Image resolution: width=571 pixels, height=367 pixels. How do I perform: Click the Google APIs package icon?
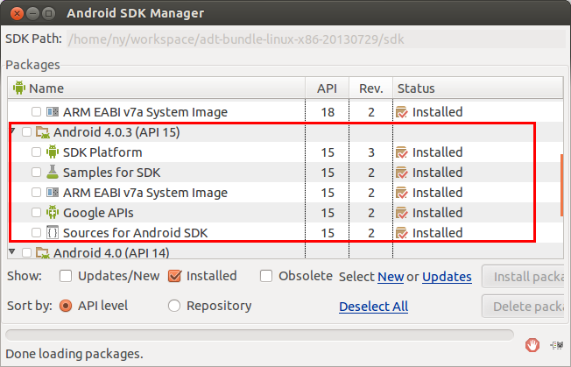(52, 213)
